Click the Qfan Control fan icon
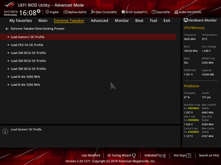 (93, 12)
